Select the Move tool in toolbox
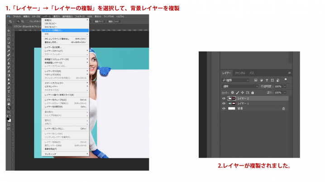The height and width of the screenshot is (182, 325). [9, 31]
